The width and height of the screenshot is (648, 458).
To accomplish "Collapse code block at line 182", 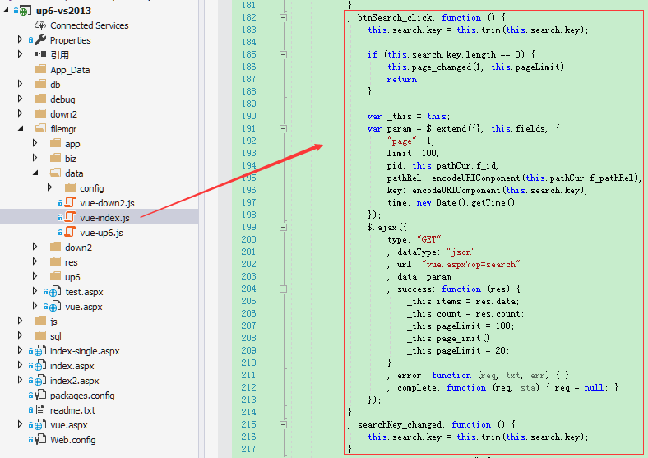I will click(x=283, y=18).
